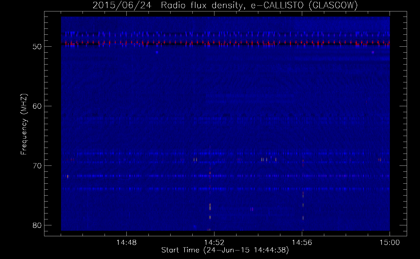Image resolution: width=420 pixels, height=259 pixels.
Task: Click the 70 MHz frequency tick label
Action: pyautogui.click(x=37, y=166)
